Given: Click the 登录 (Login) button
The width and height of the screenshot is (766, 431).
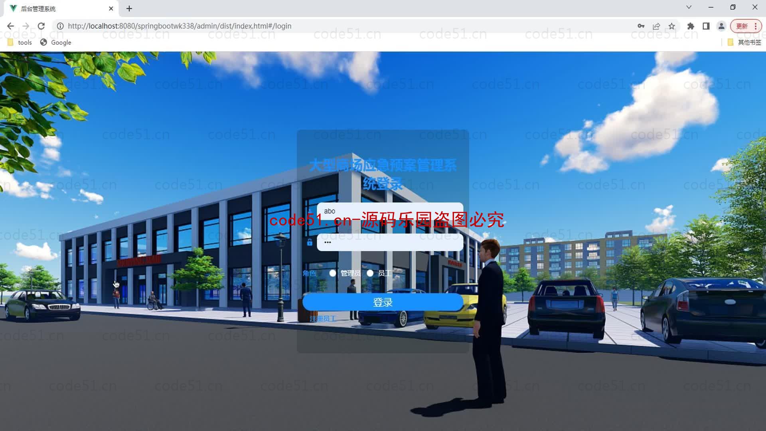Looking at the screenshot, I should 383,302.
